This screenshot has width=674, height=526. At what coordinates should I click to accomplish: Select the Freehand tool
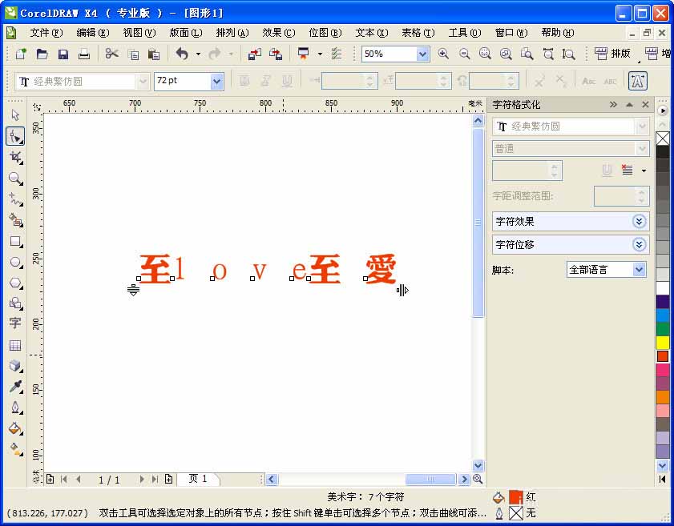point(15,199)
